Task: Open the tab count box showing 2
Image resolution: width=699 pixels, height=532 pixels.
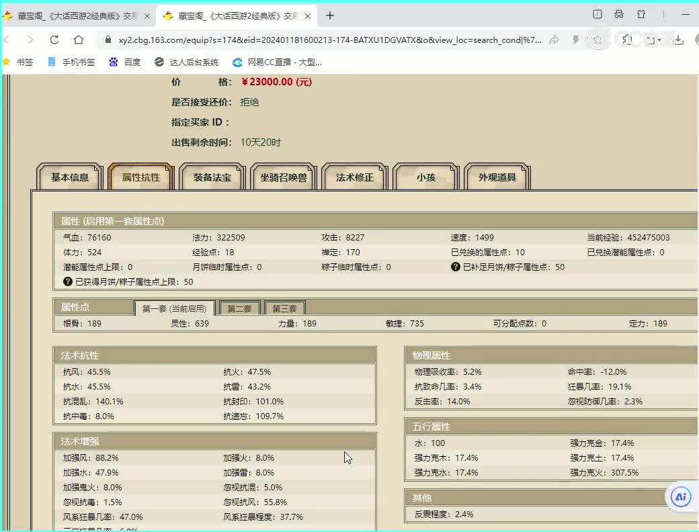Action: (x=598, y=14)
